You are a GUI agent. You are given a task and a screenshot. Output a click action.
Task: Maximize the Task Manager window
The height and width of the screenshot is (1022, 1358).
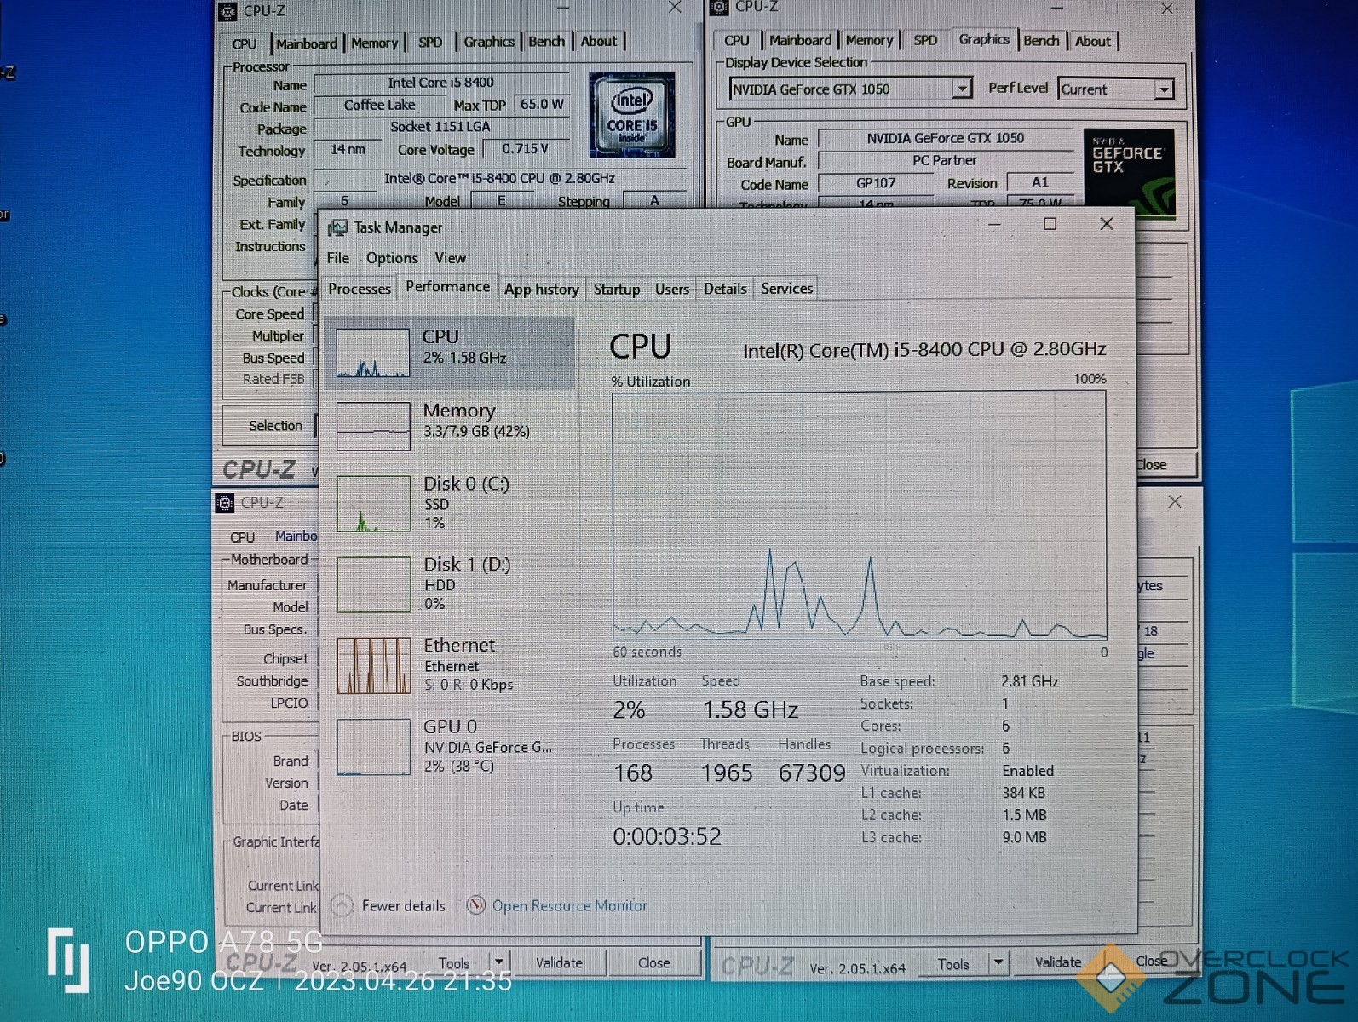1050,223
